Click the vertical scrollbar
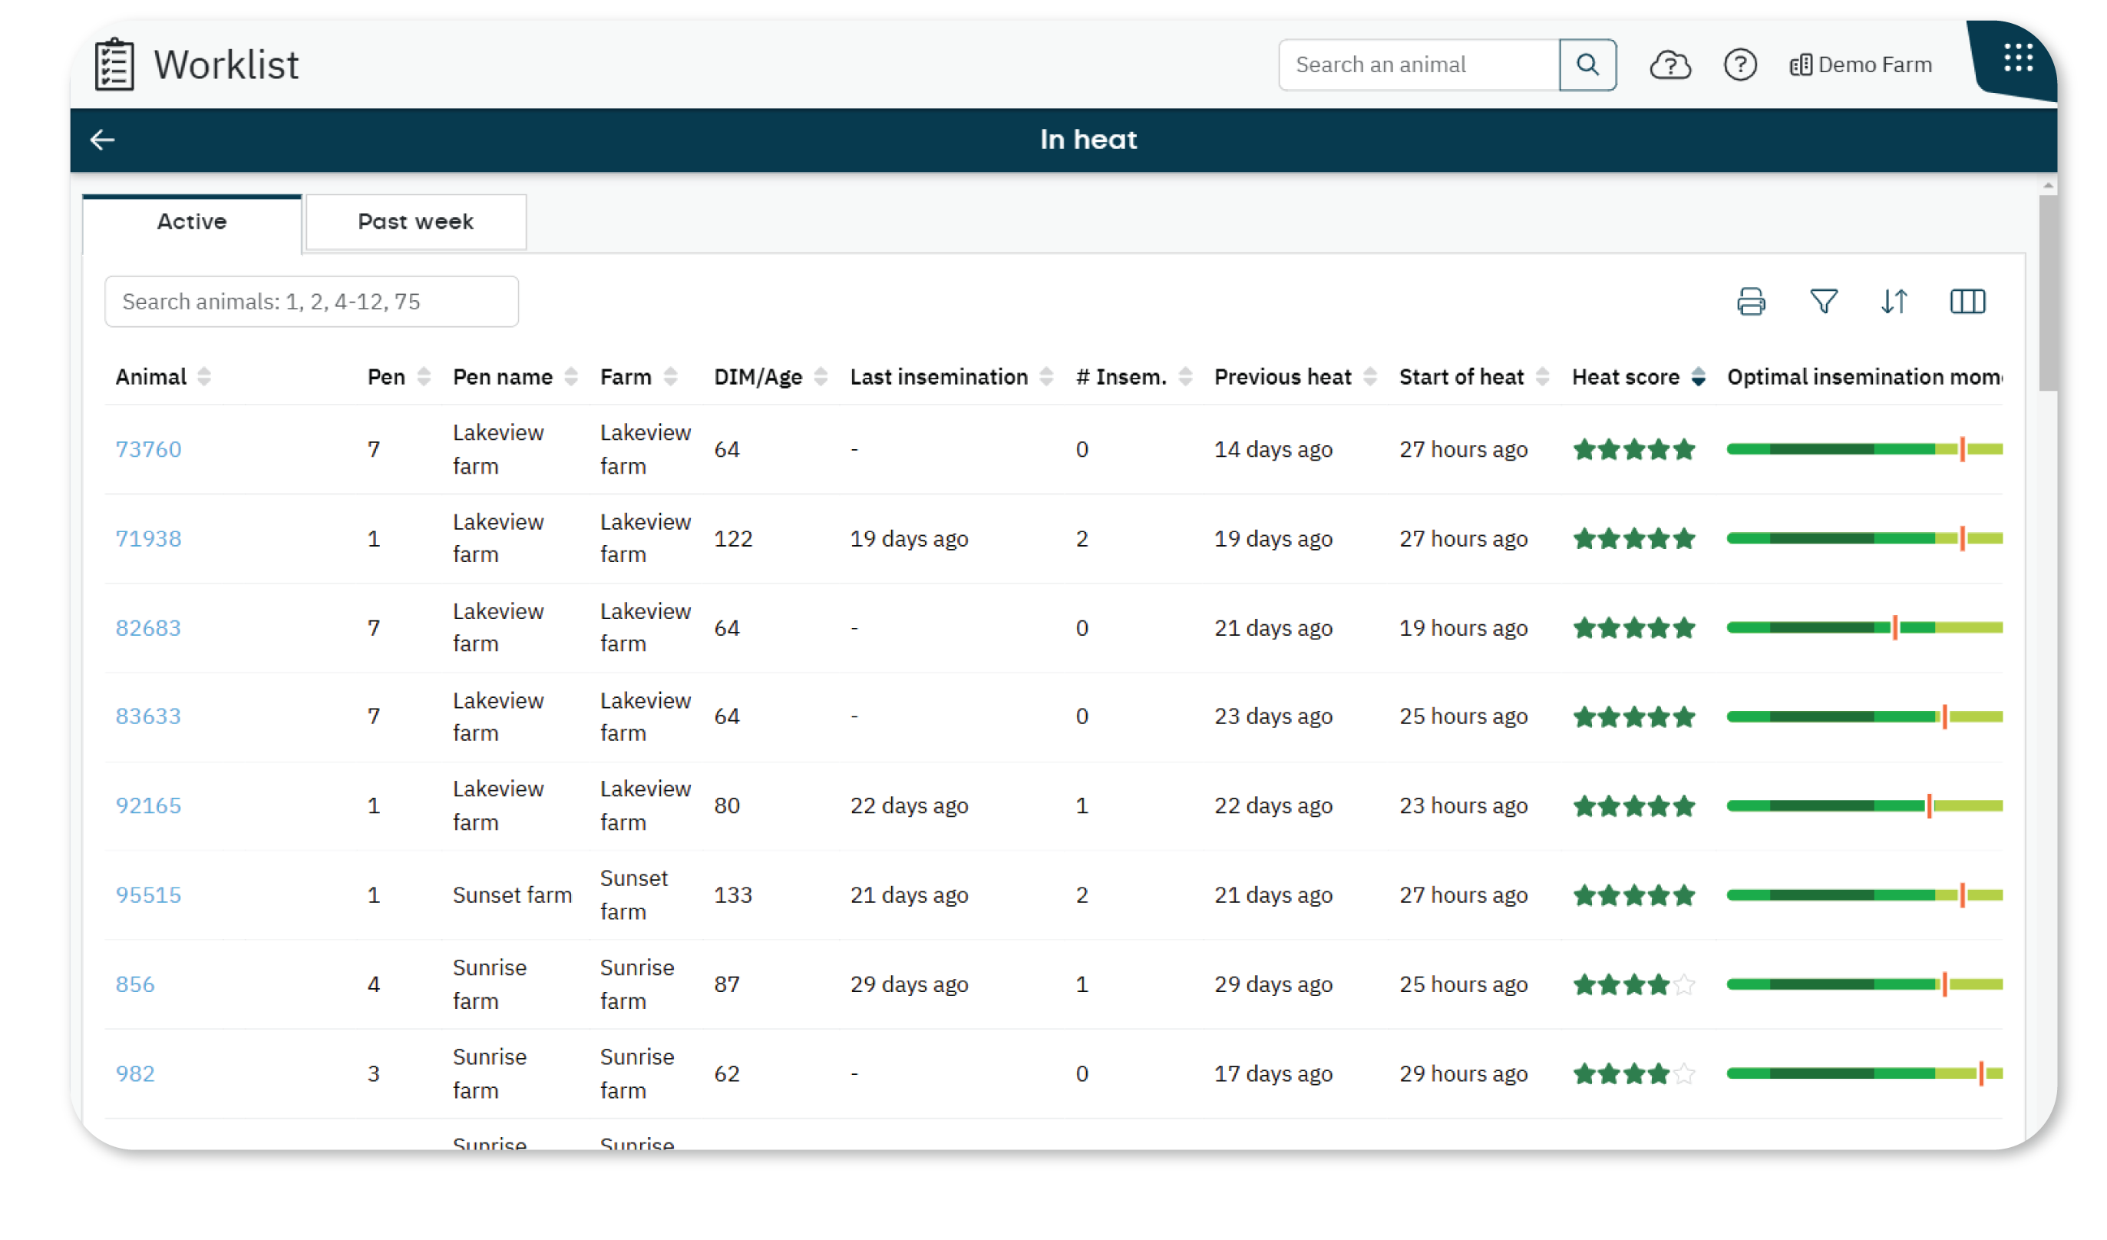 click(x=2047, y=293)
